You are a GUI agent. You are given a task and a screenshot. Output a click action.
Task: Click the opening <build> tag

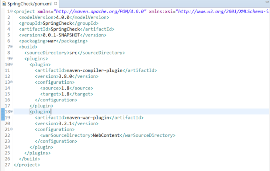point(28,47)
